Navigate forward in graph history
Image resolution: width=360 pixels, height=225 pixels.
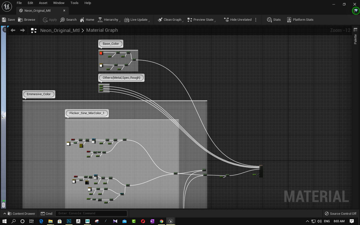click(x=22, y=30)
